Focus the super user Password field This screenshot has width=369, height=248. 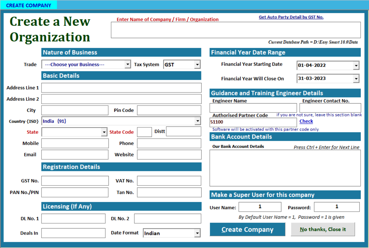tap(337, 207)
